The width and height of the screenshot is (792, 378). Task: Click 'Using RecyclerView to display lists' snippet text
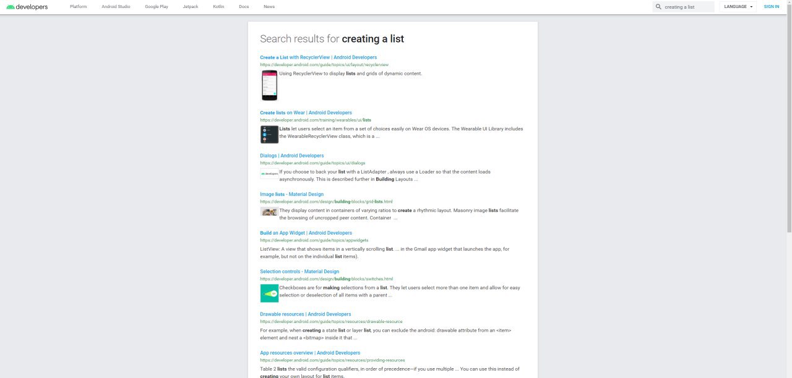tap(350, 73)
